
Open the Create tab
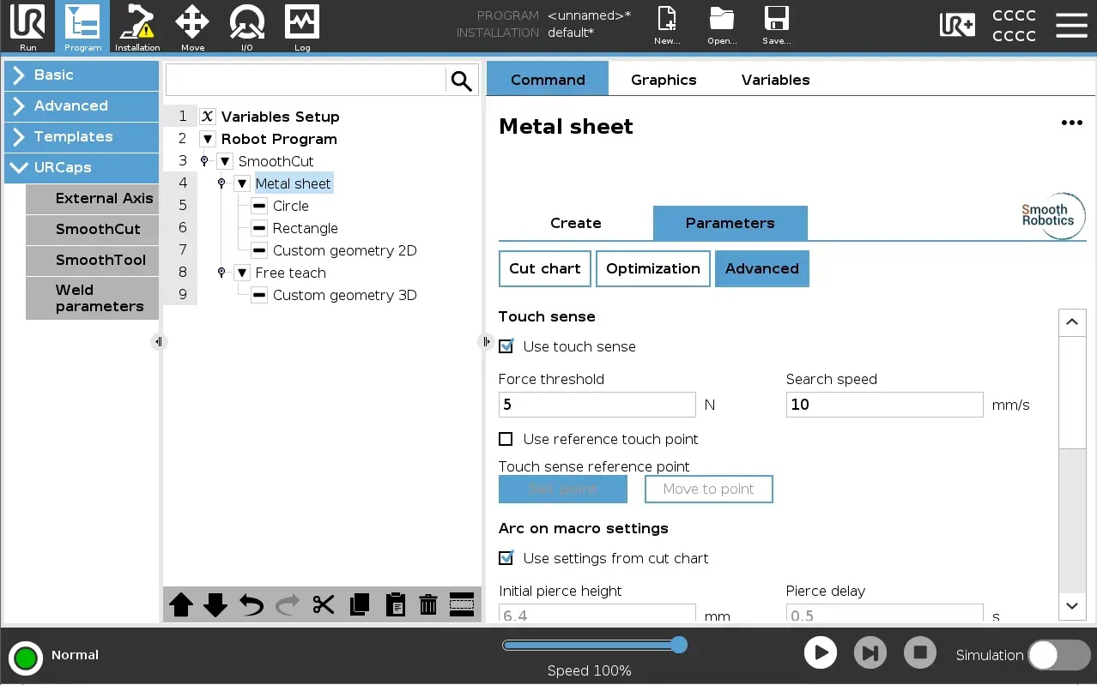(x=575, y=223)
